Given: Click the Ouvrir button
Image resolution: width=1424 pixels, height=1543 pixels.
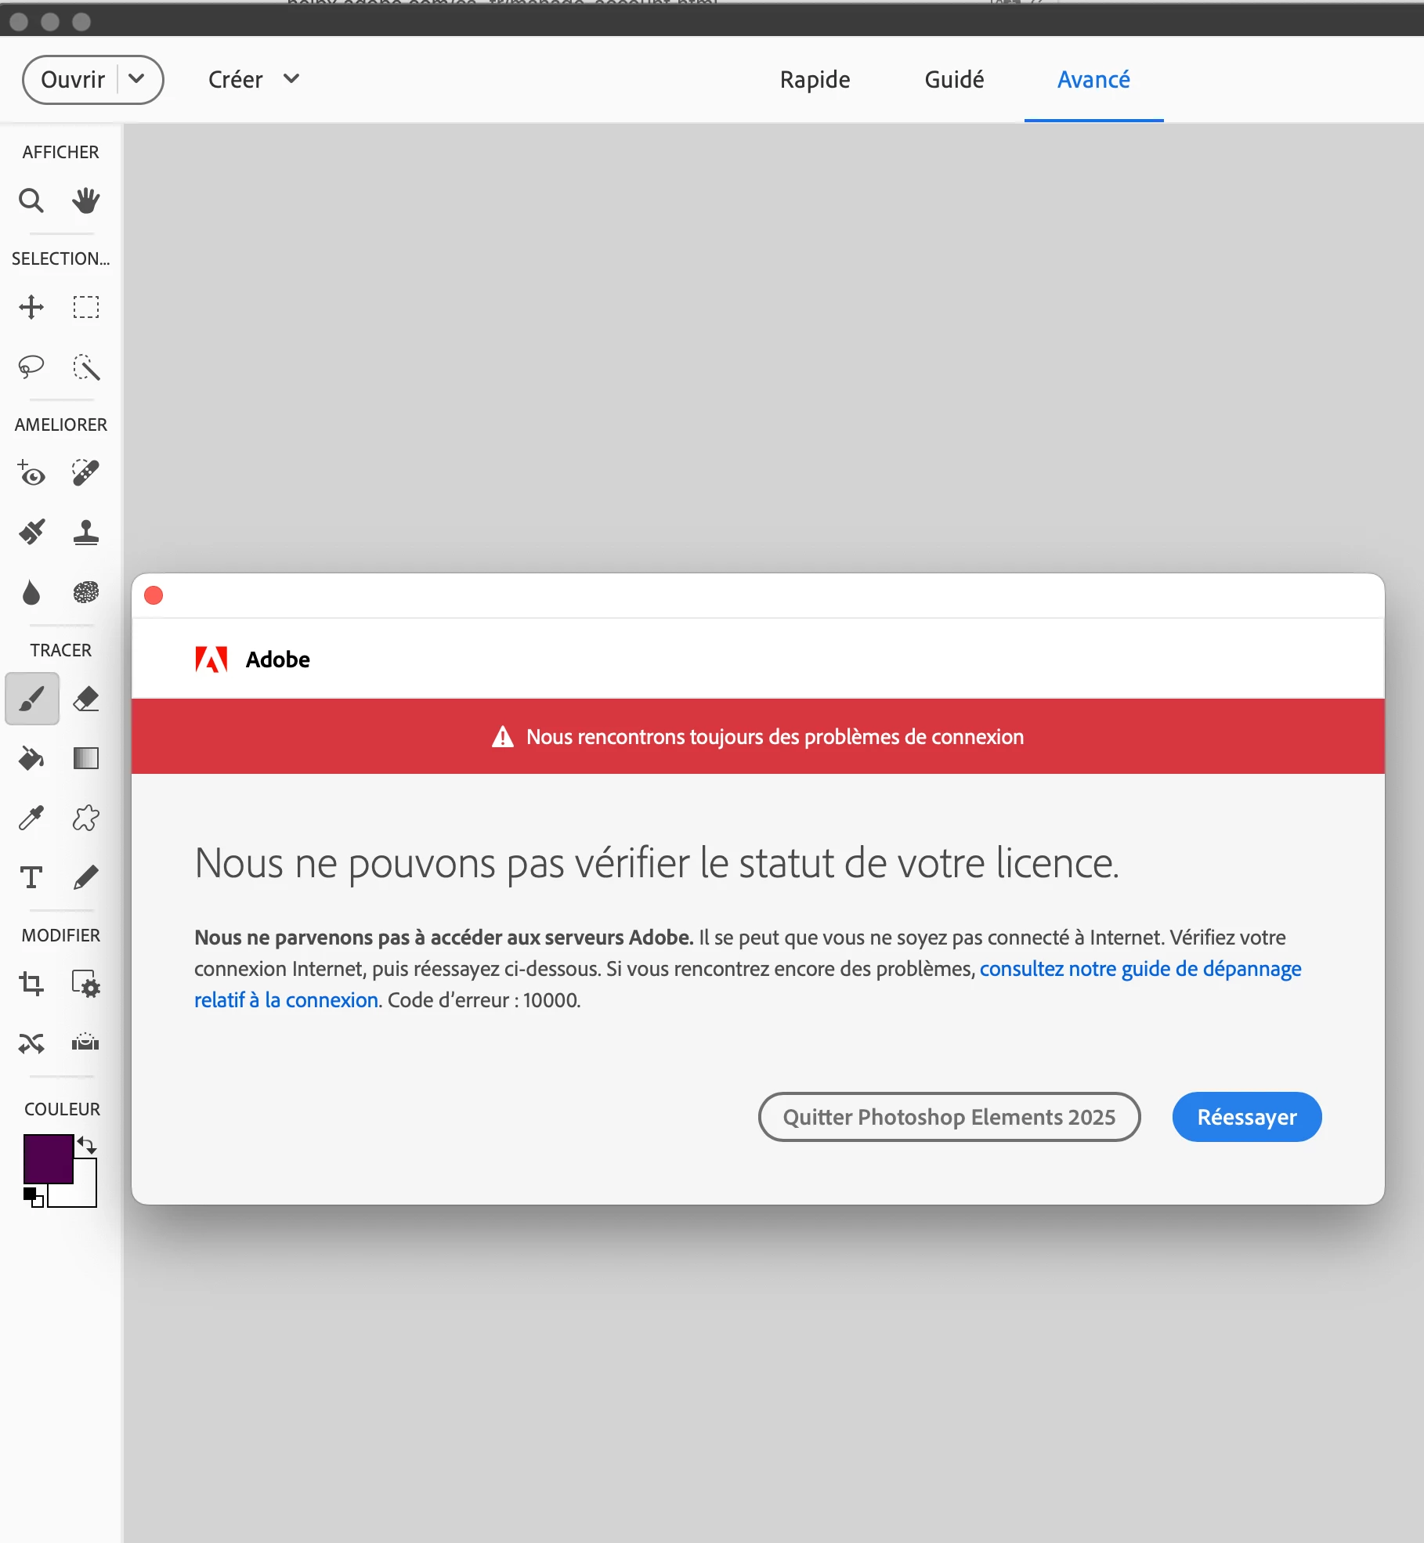Looking at the screenshot, I should pyautogui.click(x=73, y=79).
